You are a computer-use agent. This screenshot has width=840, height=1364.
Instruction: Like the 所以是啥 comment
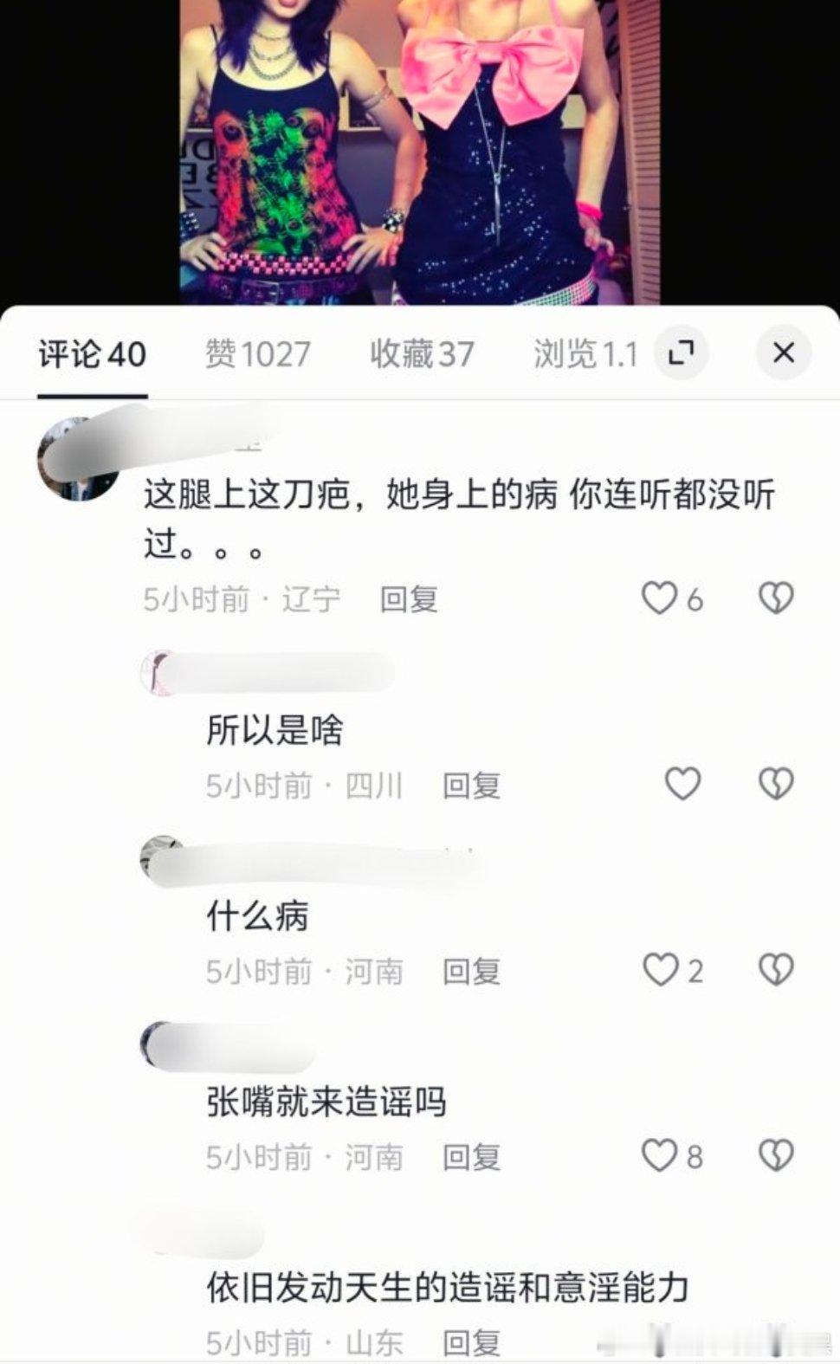(682, 784)
